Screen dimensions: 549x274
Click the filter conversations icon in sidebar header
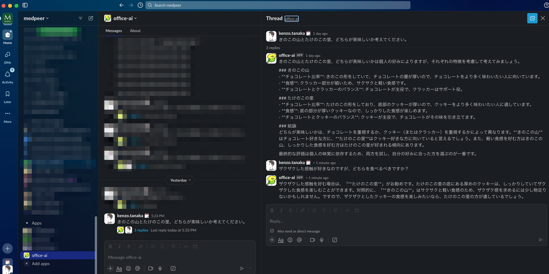coord(81,18)
